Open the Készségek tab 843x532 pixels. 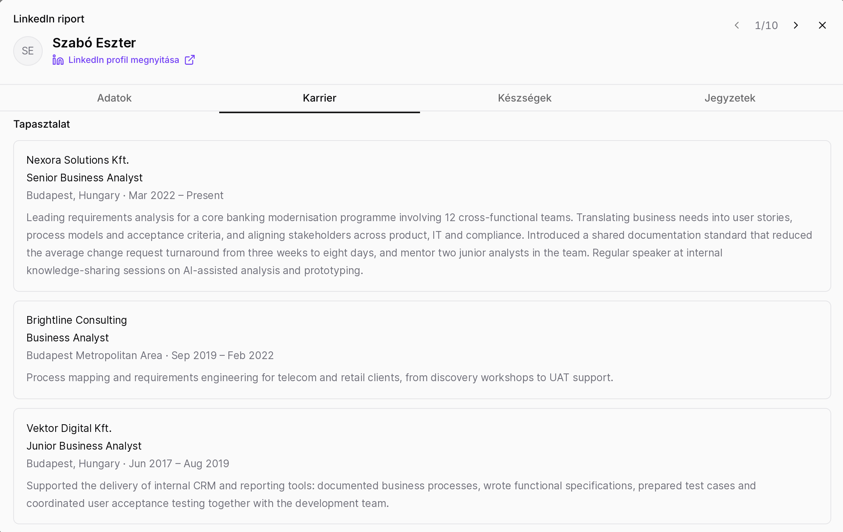(x=524, y=98)
